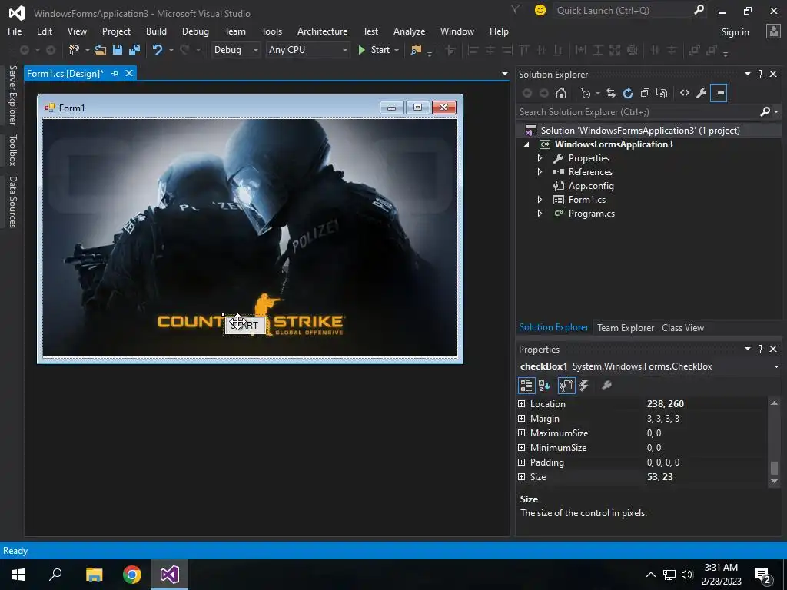This screenshot has width=787, height=590.
Task: Open Chrome from the taskbar
Action: (x=132, y=575)
